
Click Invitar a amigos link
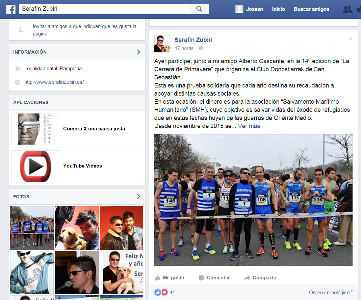coord(84,30)
